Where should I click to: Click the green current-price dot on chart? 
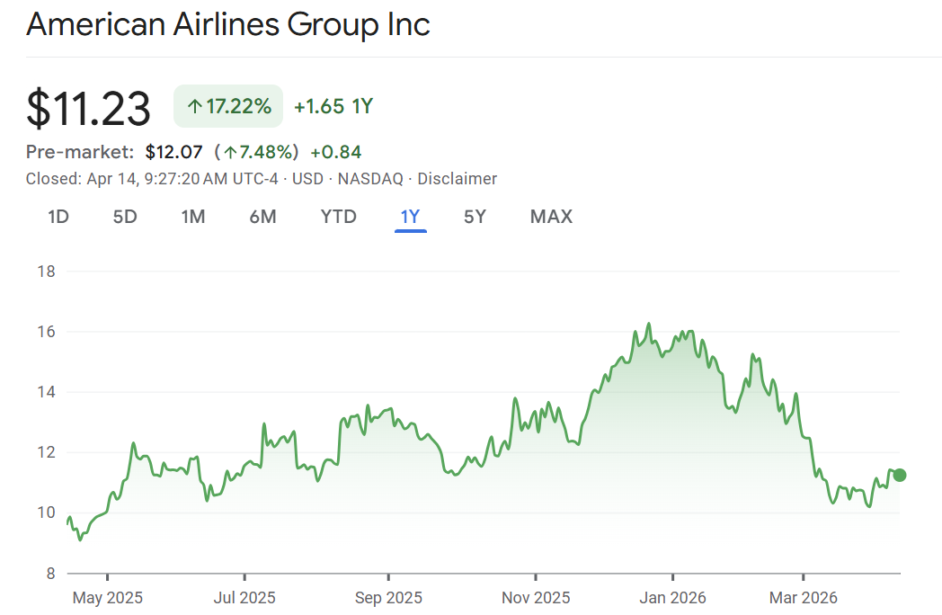(900, 475)
